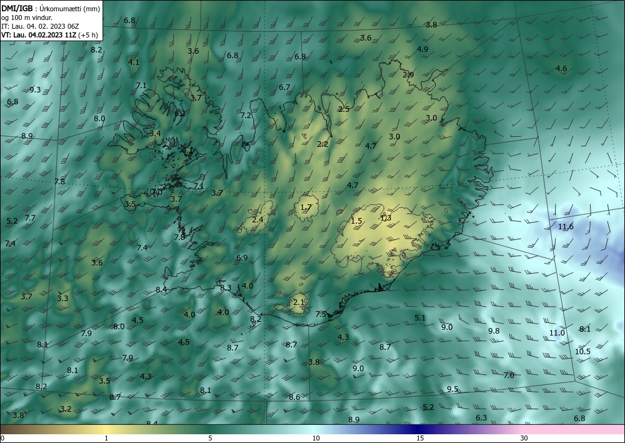Viewport: 625px width, 443px height.
Task: Click the 2.4 value inside the glacier outline
Action: (257, 219)
